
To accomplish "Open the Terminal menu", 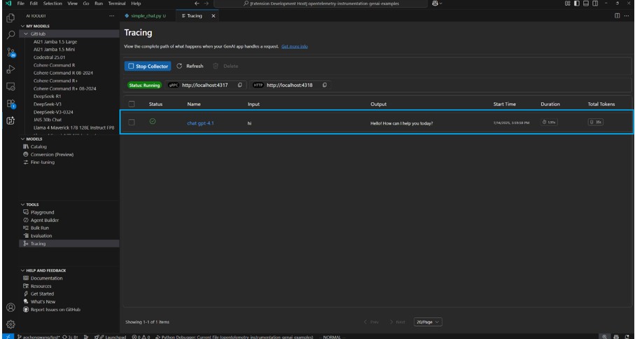I will [x=116, y=4].
